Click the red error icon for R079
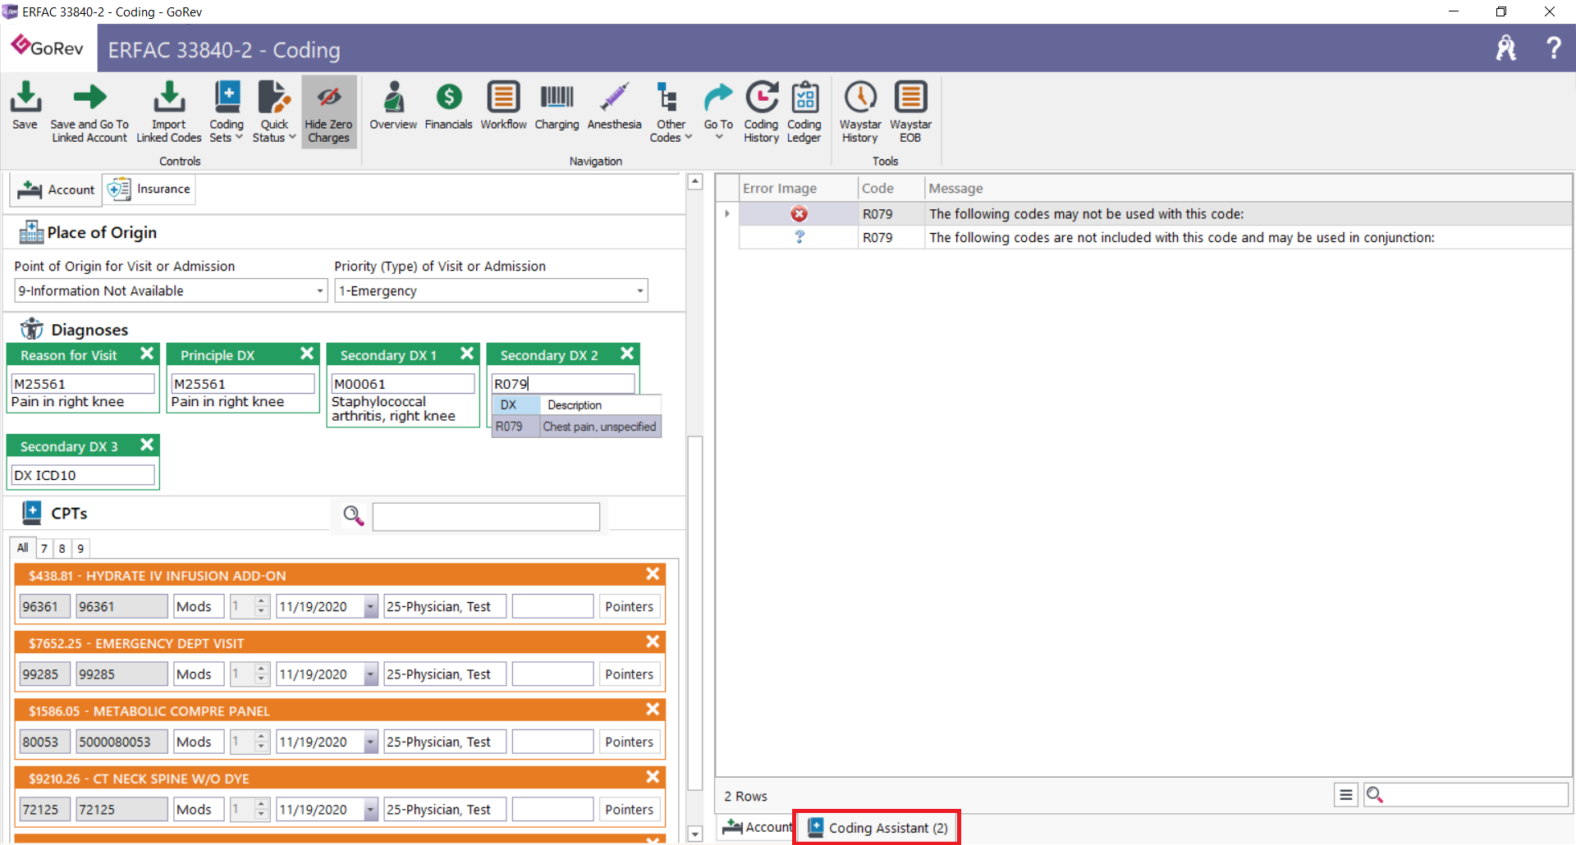Viewport: 1576px width, 845px height. pyautogui.click(x=799, y=213)
